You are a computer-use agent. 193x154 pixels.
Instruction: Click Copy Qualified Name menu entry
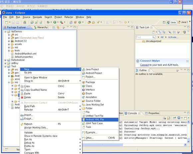[x=51, y=90]
